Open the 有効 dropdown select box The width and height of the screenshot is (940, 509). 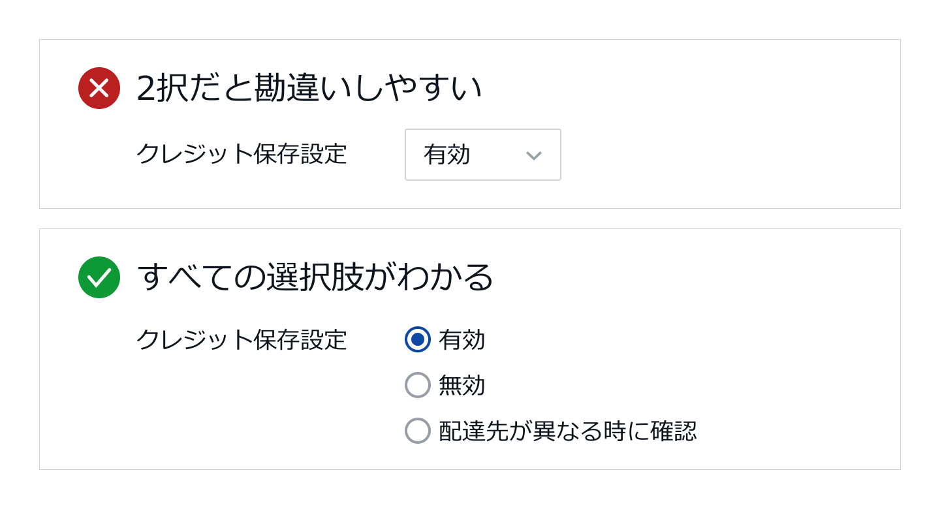point(483,155)
